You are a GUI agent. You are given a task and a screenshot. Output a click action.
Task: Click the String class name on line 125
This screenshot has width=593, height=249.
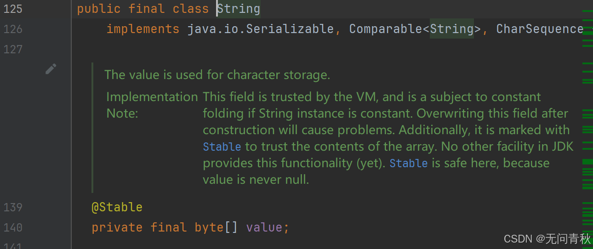(x=239, y=9)
